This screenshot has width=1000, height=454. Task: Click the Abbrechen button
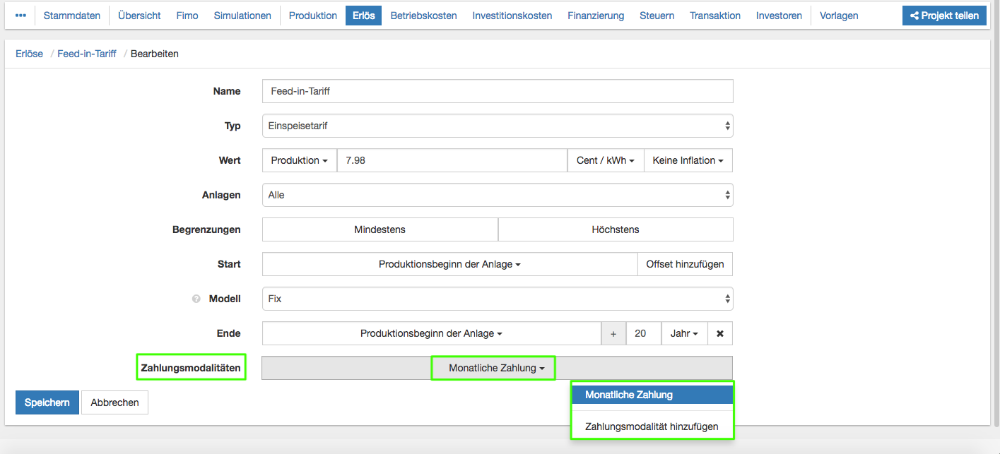(114, 402)
